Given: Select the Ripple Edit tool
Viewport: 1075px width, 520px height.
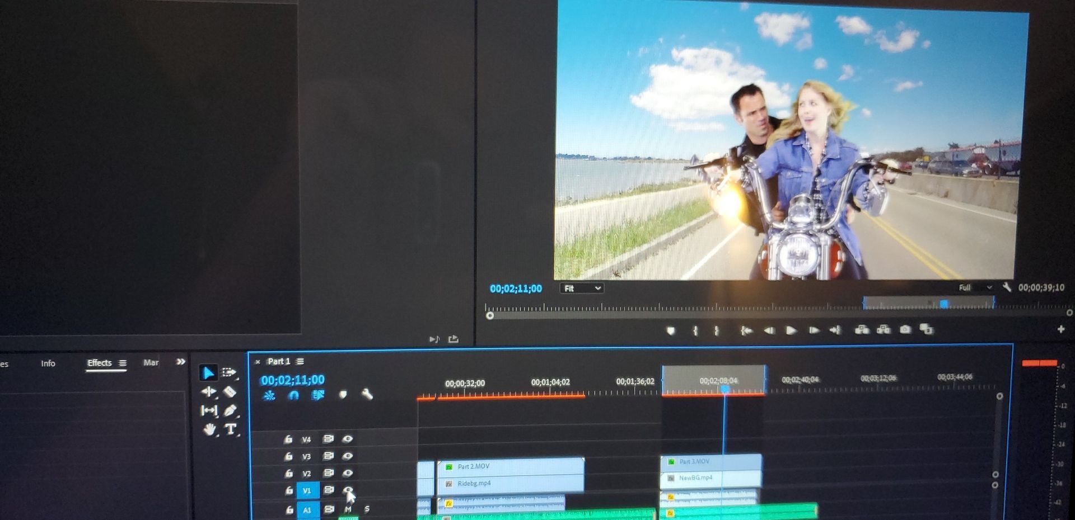Looking at the screenshot, I should [208, 392].
